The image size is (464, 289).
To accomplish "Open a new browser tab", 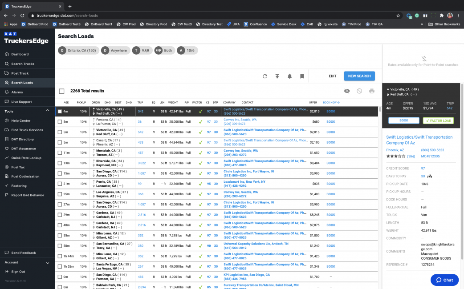I will 70,6.
